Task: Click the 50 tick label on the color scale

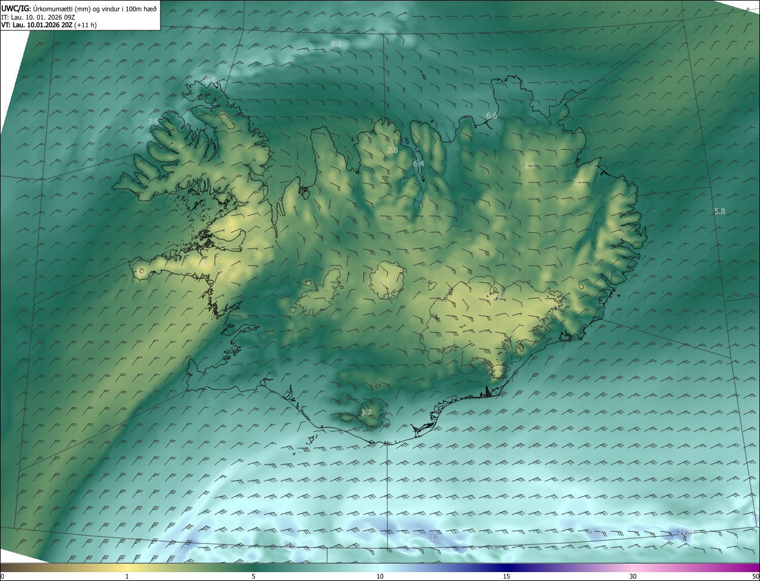Action: [755, 576]
